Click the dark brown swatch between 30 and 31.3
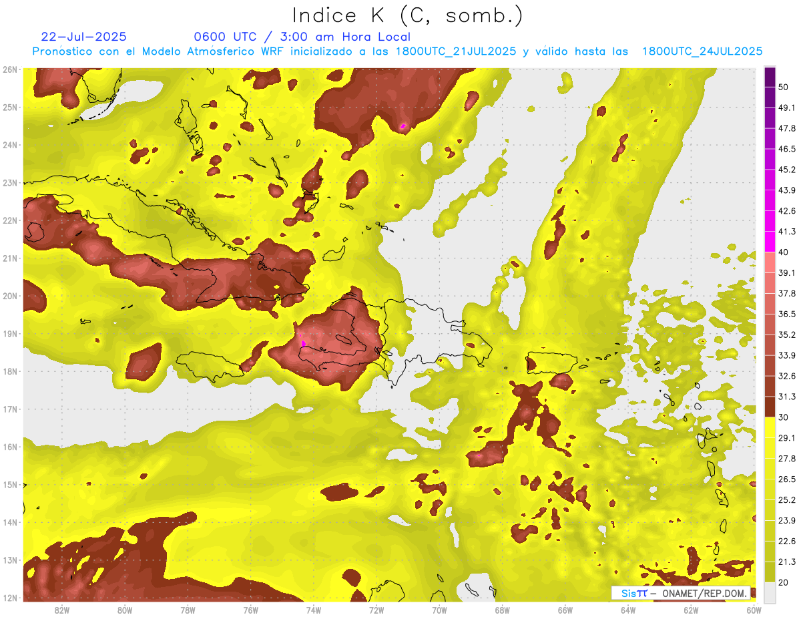The image size is (801, 619). (770, 407)
